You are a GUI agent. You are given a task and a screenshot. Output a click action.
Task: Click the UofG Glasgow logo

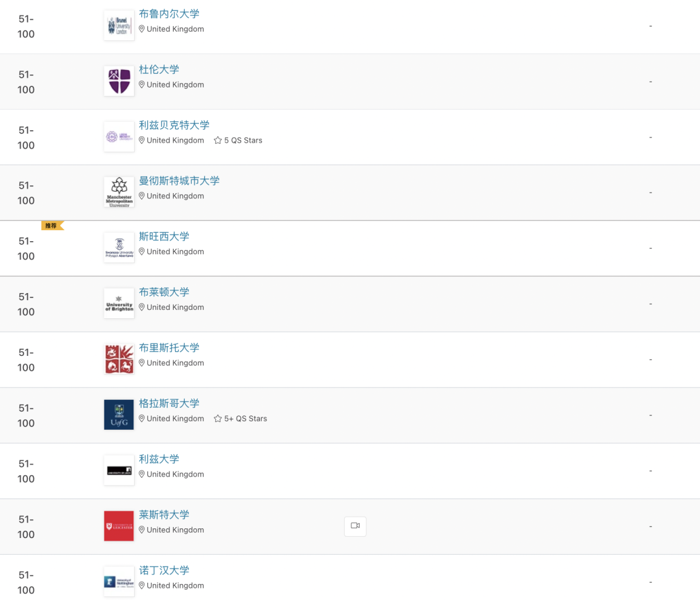click(x=119, y=415)
